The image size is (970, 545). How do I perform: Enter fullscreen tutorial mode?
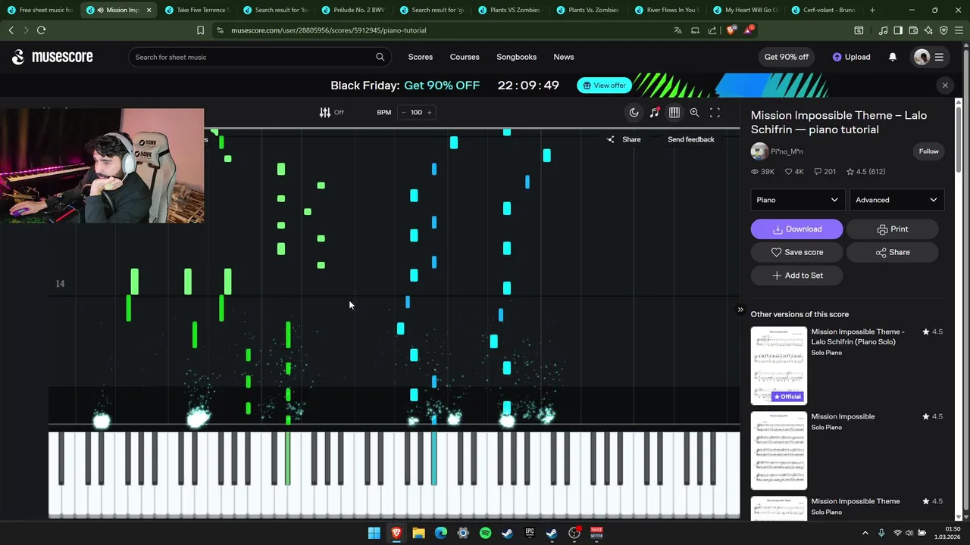[715, 112]
